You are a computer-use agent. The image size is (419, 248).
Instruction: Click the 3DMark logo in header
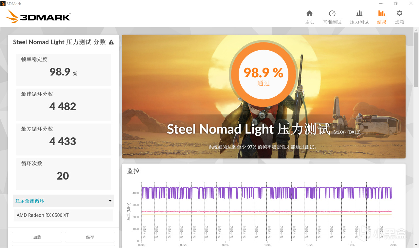(38, 16)
